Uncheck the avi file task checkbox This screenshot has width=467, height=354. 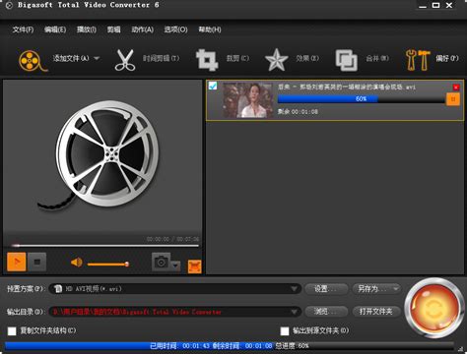(213, 86)
